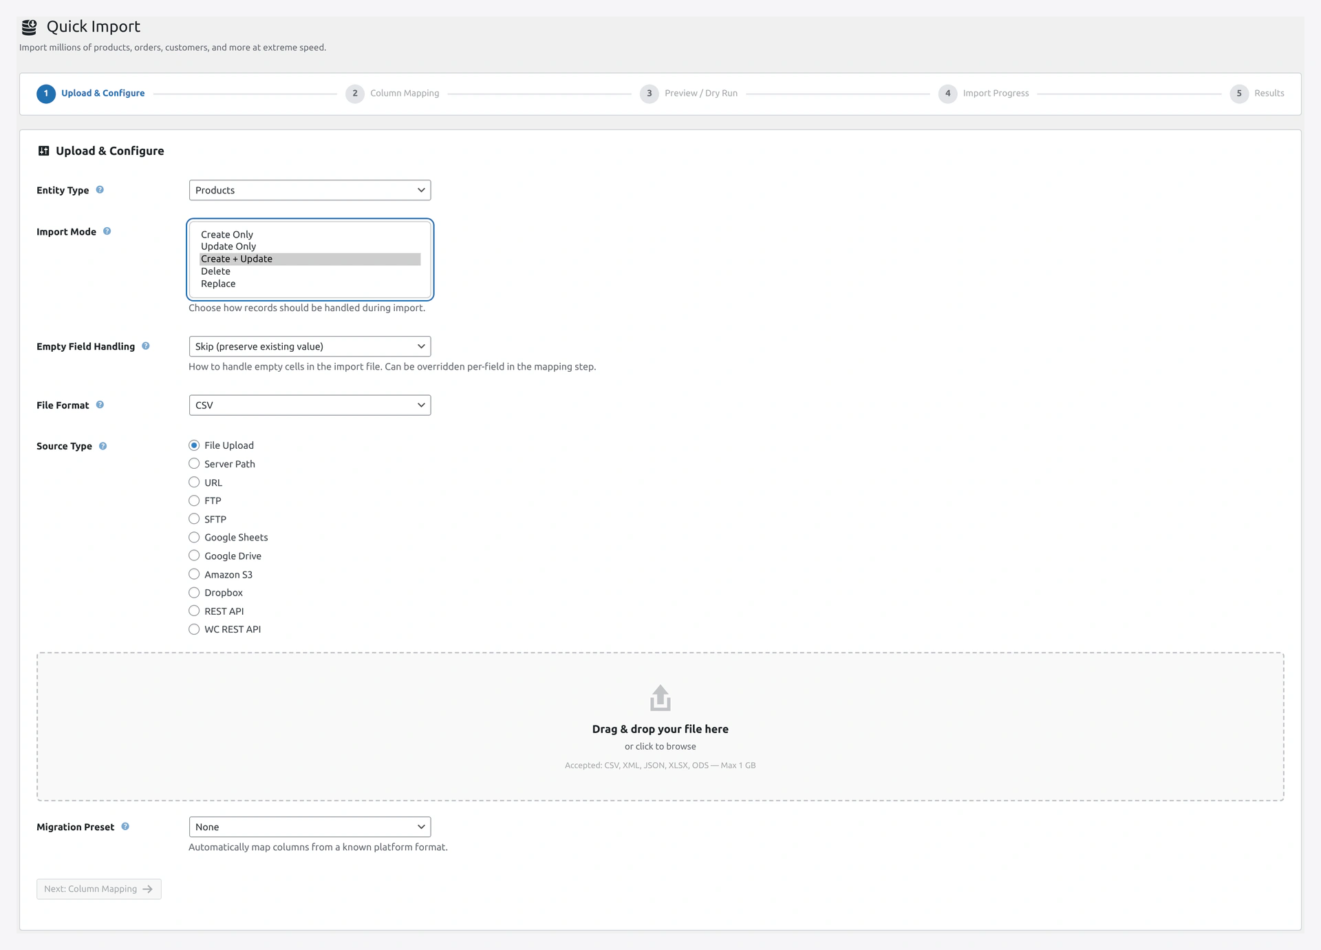Open the Migration Preset dropdown
Viewport: 1321px width, 950px height.
(310, 827)
